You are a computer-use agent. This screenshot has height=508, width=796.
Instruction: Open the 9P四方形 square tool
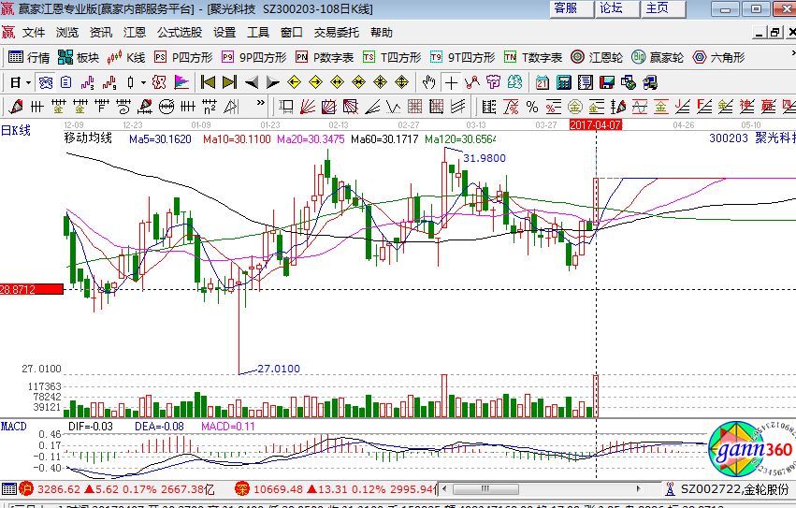240,57
